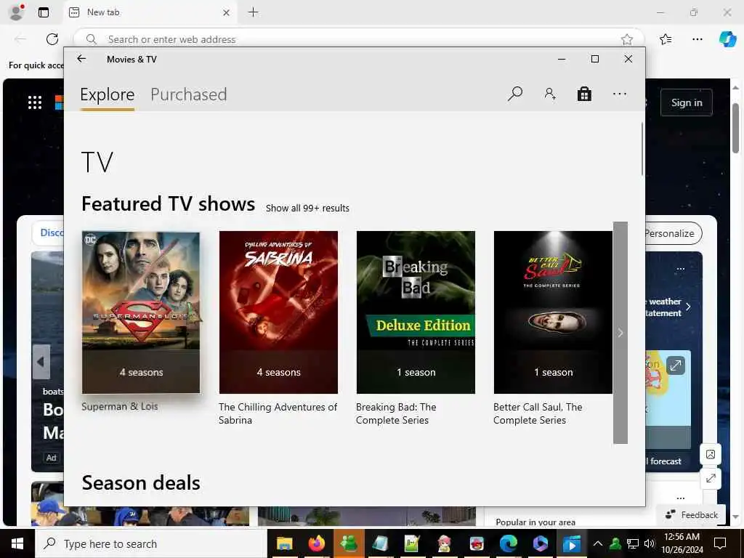This screenshot has width=744, height=558.
Task: Select the Superman & Lois title text
Action: pyautogui.click(x=120, y=407)
